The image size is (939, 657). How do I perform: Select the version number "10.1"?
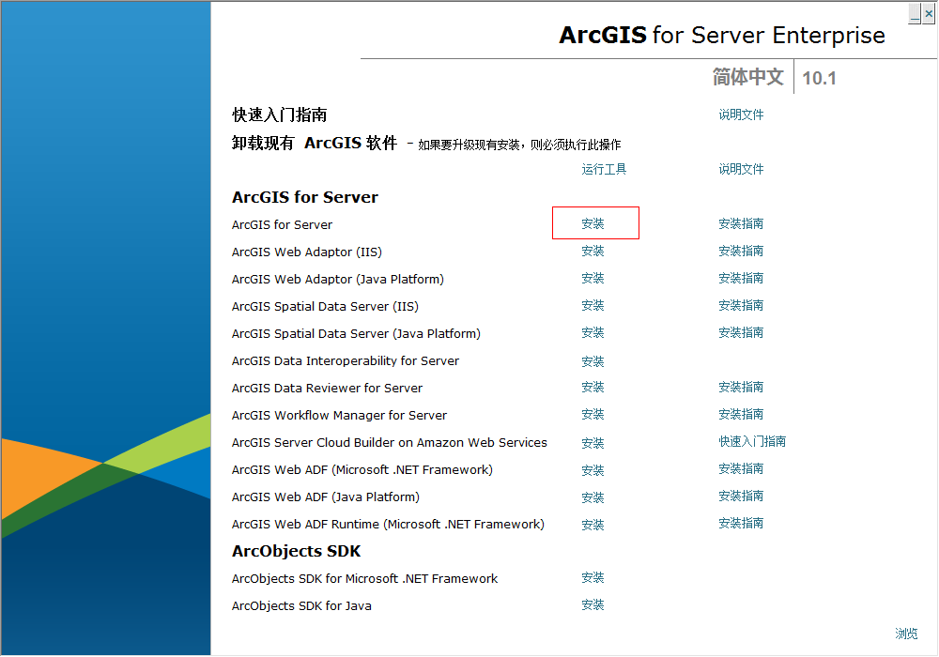point(819,78)
